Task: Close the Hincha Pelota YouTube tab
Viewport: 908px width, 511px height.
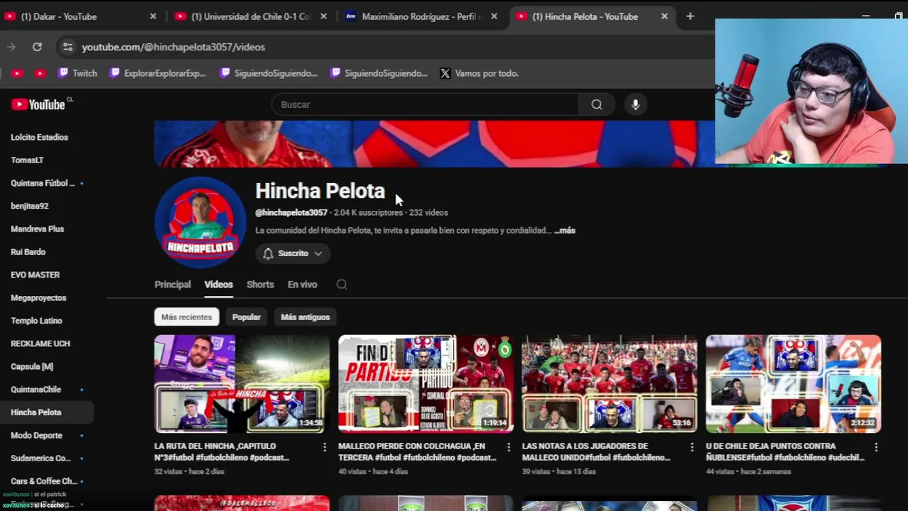Action: click(x=664, y=16)
